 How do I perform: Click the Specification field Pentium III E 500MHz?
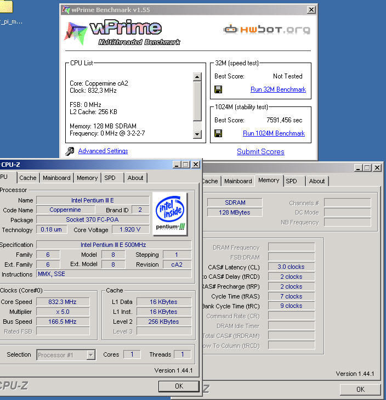pyautogui.click(x=113, y=245)
